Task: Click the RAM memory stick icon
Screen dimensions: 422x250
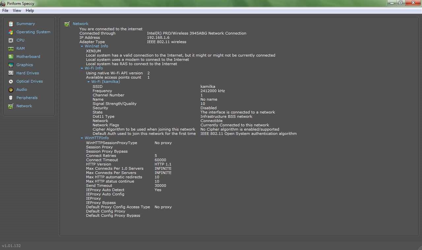Action: coord(11,48)
